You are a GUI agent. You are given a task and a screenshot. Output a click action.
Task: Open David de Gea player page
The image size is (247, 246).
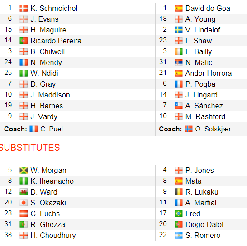208,8
